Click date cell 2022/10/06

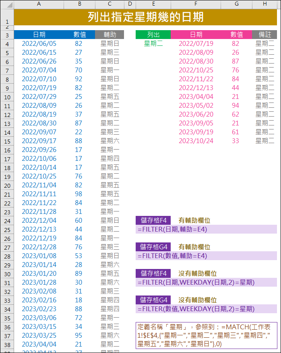pos(39,158)
